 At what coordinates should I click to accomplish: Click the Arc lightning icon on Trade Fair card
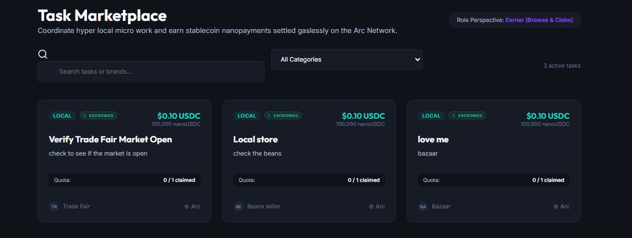point(187,207)
